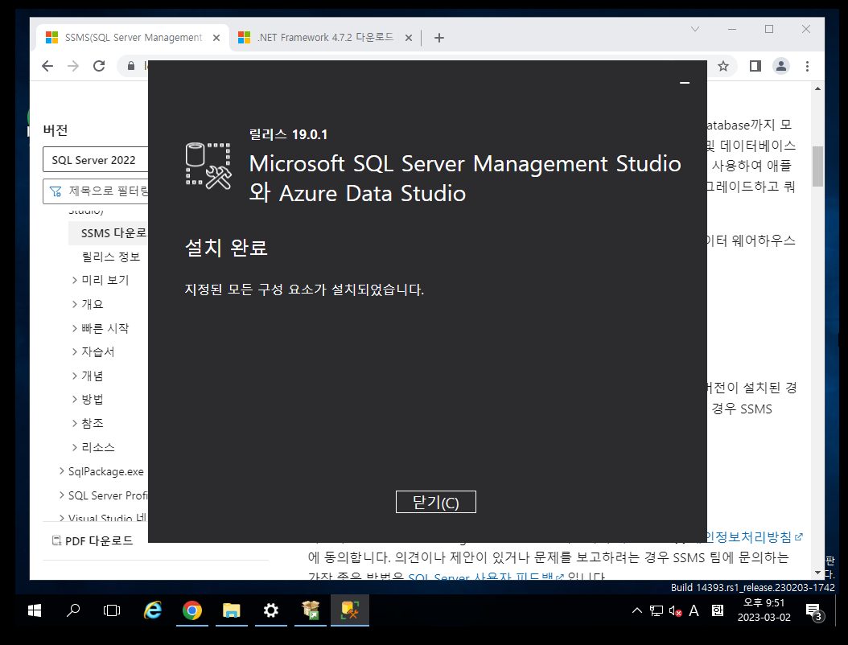Screen dimensions: 848x645
Task: Open File Explorer from the taskbar
Action: 232,610
